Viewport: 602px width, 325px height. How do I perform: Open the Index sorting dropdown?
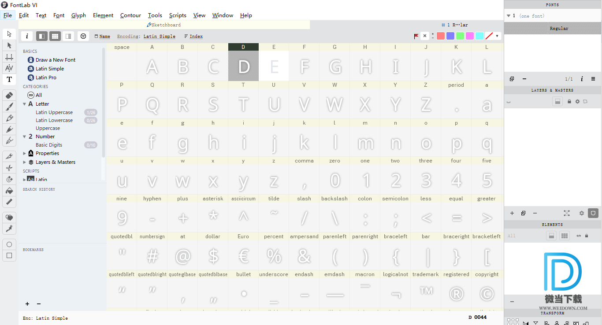193,37
